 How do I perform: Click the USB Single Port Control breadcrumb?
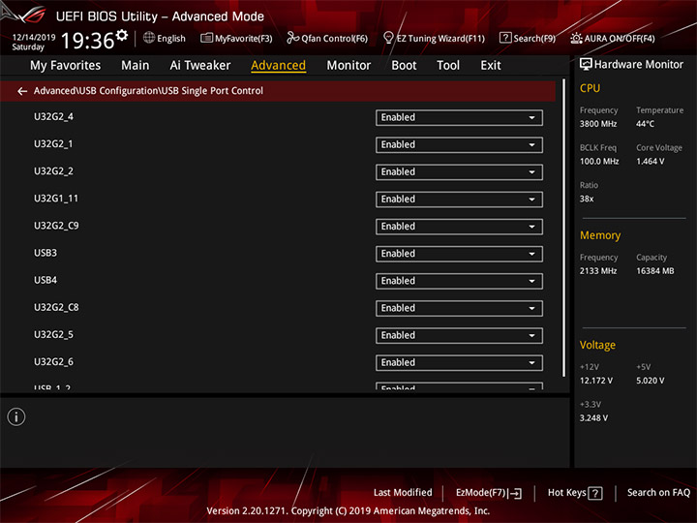pyautogui.click(x=212, y=91)
